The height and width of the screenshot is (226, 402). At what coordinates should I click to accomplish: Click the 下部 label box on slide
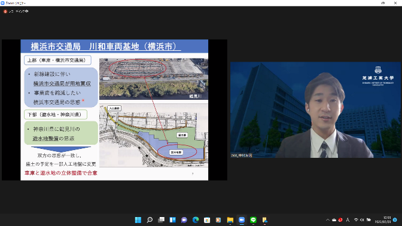[56, 115]
